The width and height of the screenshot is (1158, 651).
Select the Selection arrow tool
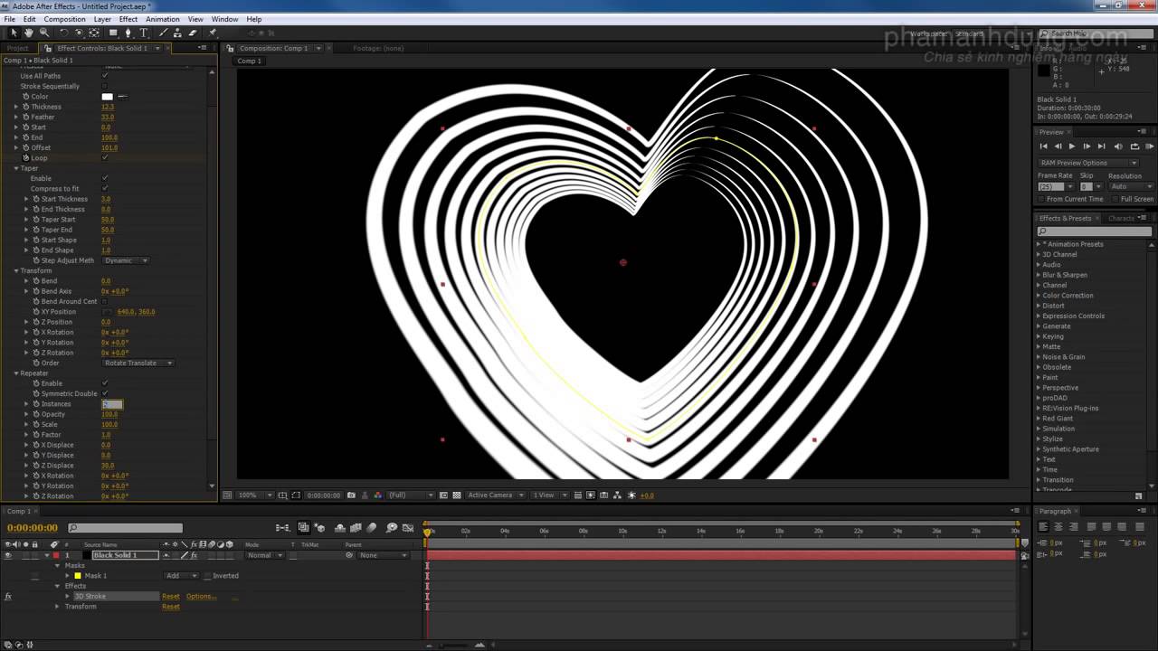point(14,33)
